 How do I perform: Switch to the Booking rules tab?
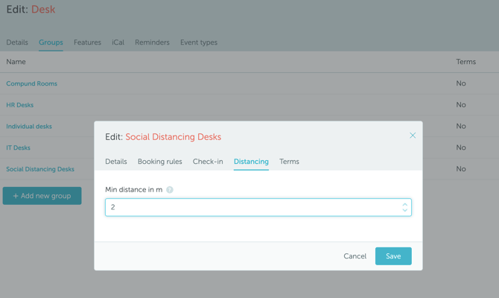[x=159, y=162]
